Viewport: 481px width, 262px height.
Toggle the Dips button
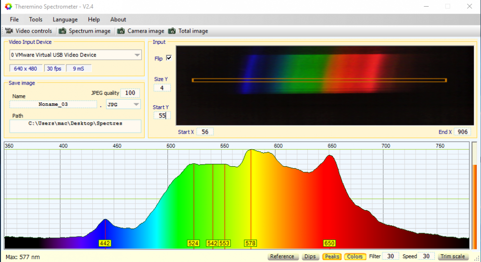click(310, 257)
